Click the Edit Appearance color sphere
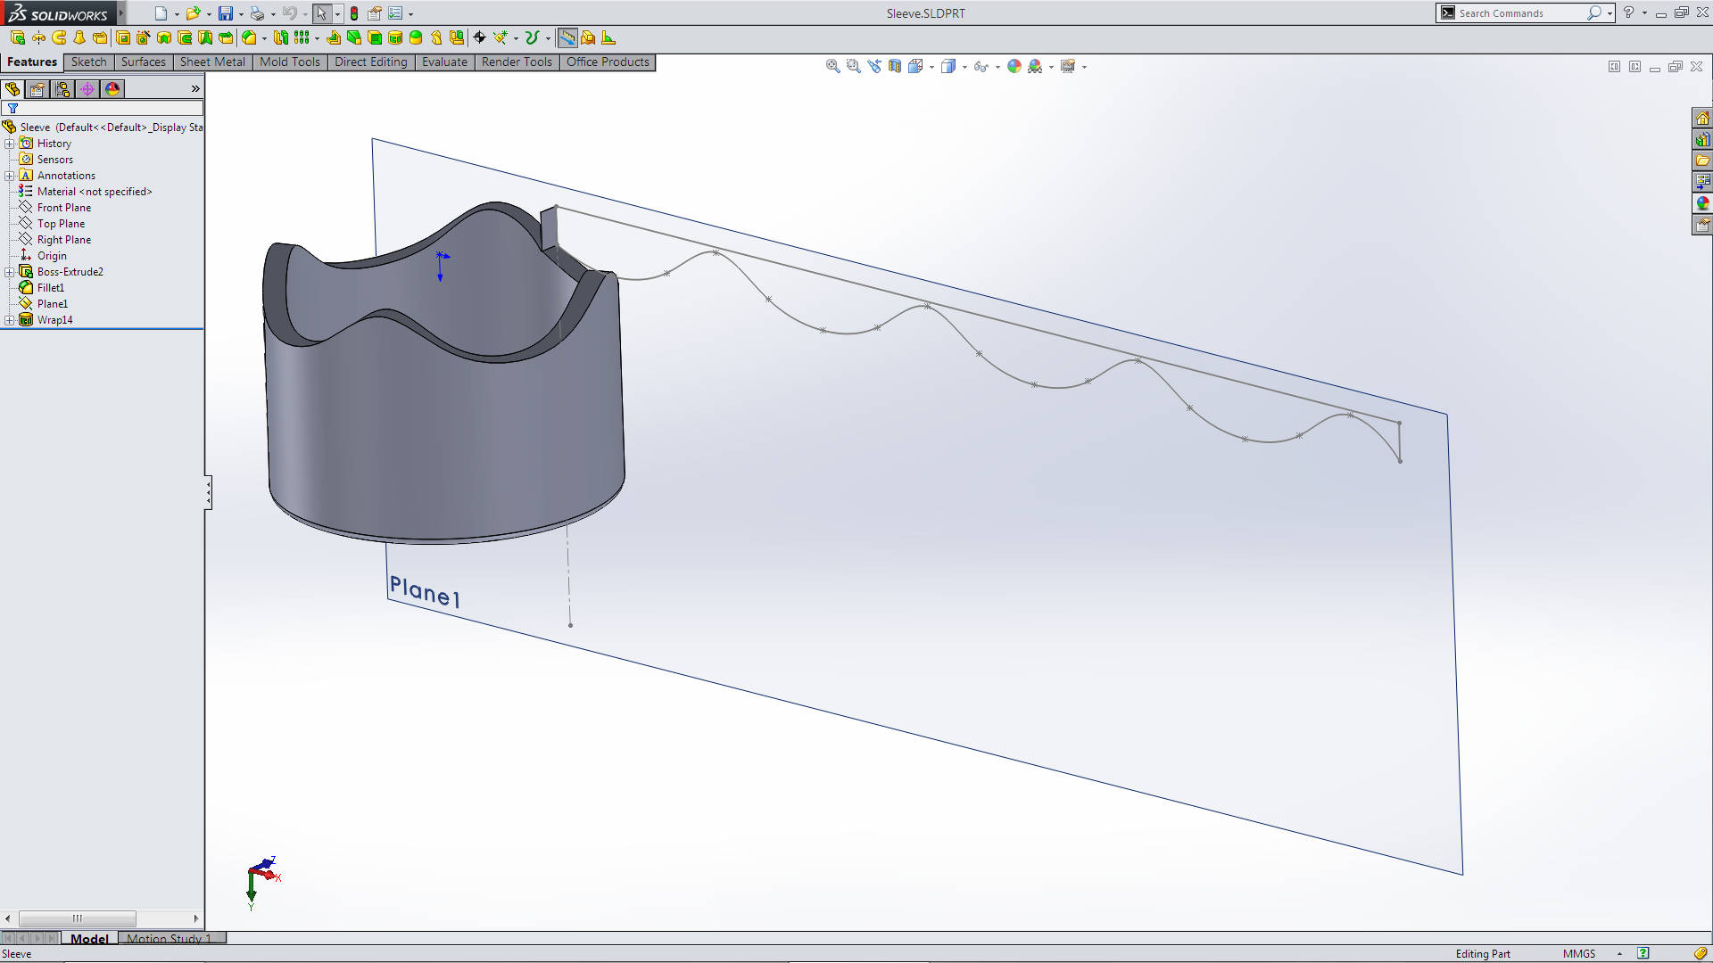The height and width of the screenshot is (963, 1713). [x=1014, y=66]
